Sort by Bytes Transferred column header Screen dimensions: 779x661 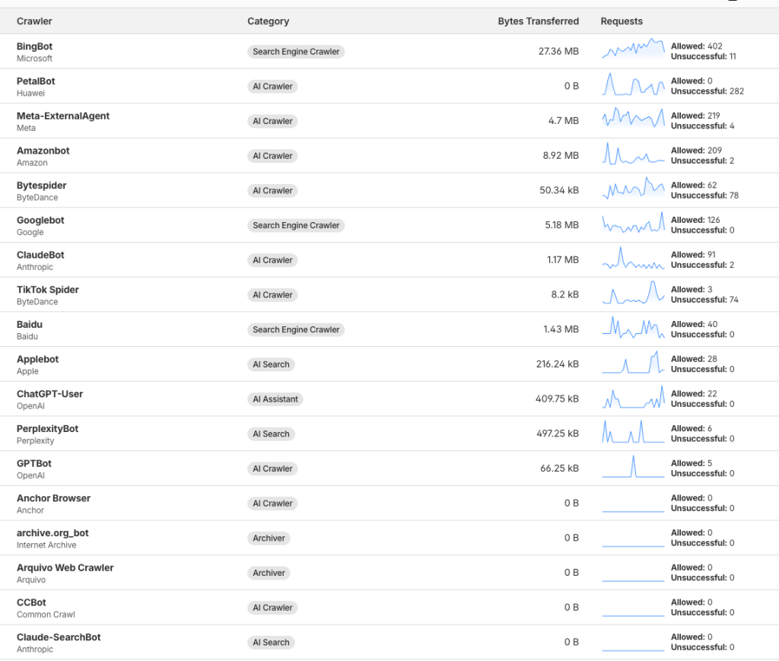(x=538, y=21)
